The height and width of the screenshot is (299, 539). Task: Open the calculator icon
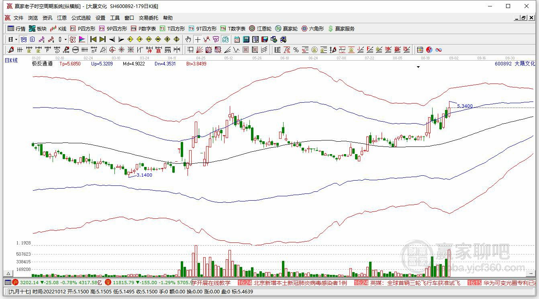[x=246, y=39]
